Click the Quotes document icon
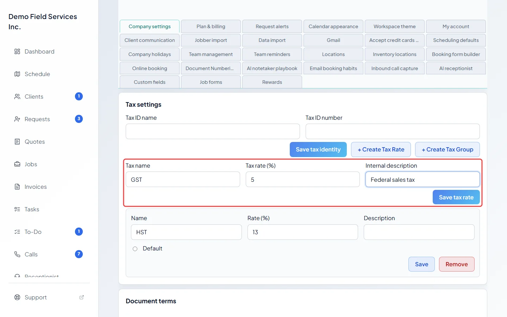Image resolution: width=507 pixels, height=317 pixels. (x=17, y=142)
